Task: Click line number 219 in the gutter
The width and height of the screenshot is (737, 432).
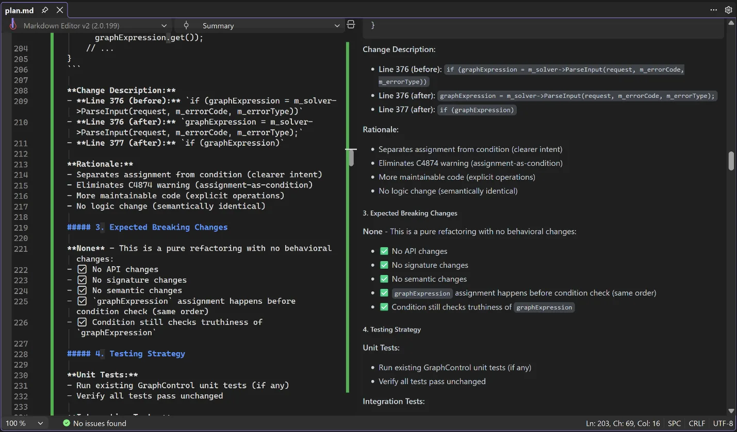Action: (21, 227)
